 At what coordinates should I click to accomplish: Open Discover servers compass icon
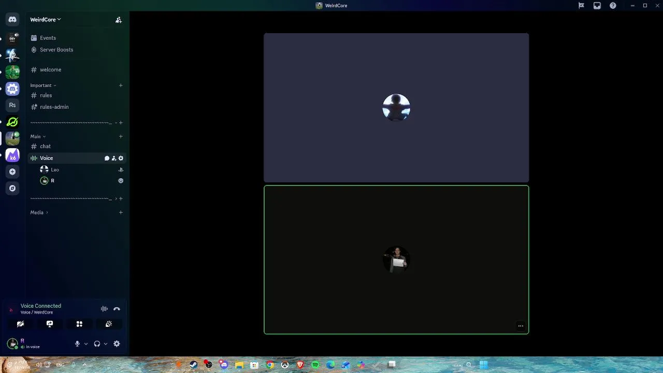click(x=12, y=188)
